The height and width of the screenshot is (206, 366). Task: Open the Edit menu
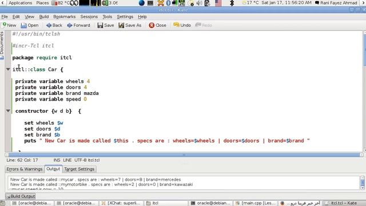16,17
